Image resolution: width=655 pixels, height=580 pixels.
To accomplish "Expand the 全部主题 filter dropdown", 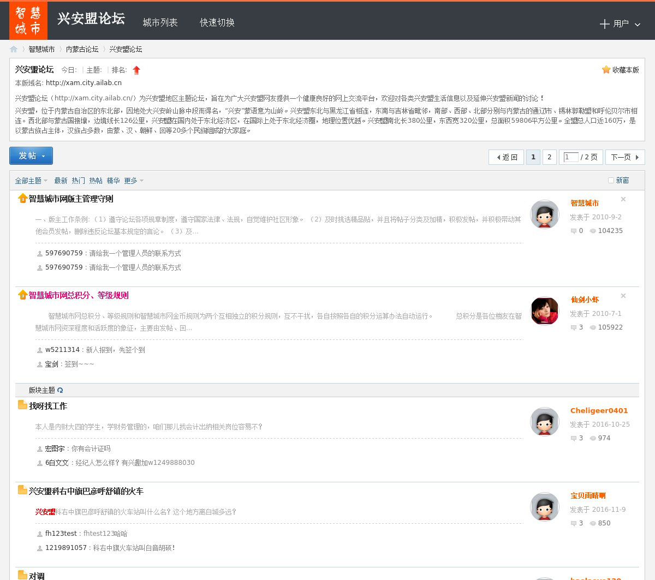I will (31, 181).
